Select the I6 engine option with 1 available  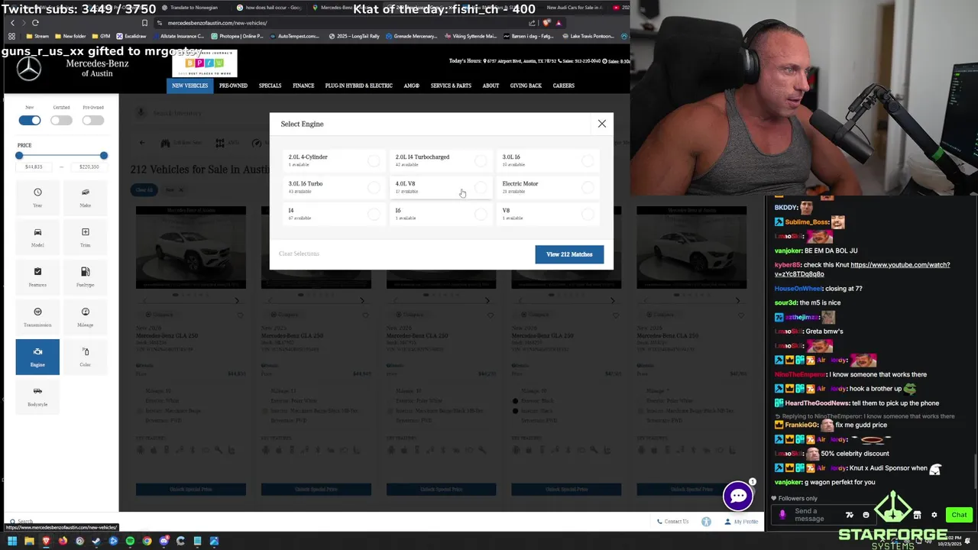pos(441,214)
